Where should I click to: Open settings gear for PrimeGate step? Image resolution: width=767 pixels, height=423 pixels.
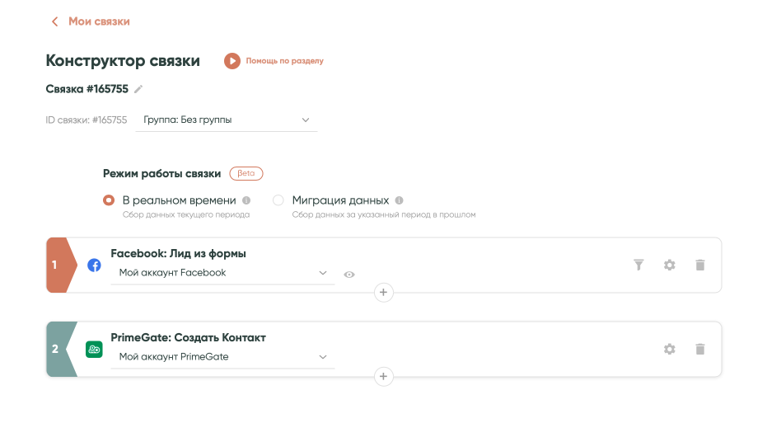tap(670, 349)
